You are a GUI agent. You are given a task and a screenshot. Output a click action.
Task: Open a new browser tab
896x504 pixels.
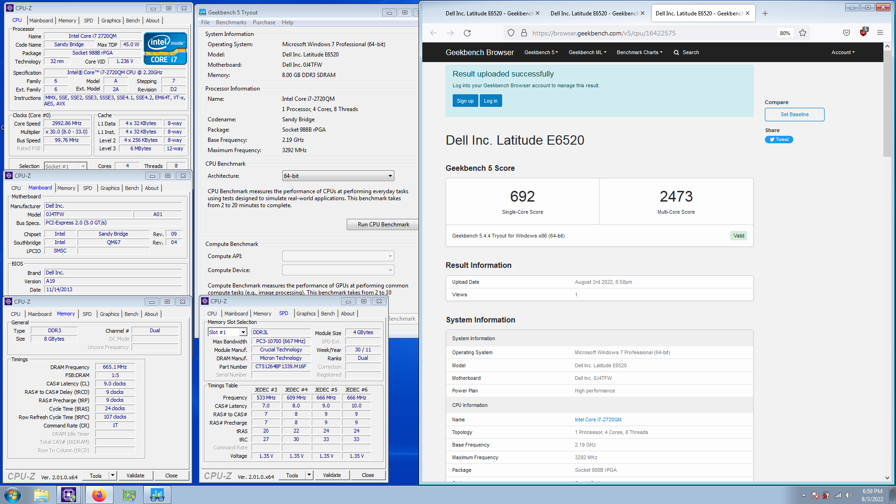click(x=765, y=14)
